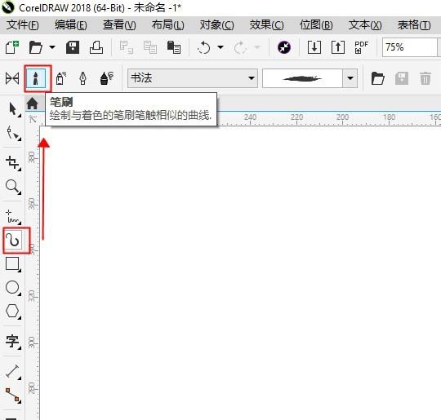Select the Crop tool
This screenshot has width=441, height=420.
coord(13,163)
